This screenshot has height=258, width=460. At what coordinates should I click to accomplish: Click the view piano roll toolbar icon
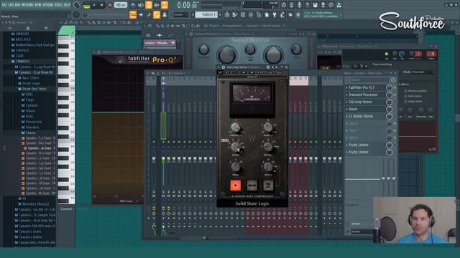click(x=235, y=14)
